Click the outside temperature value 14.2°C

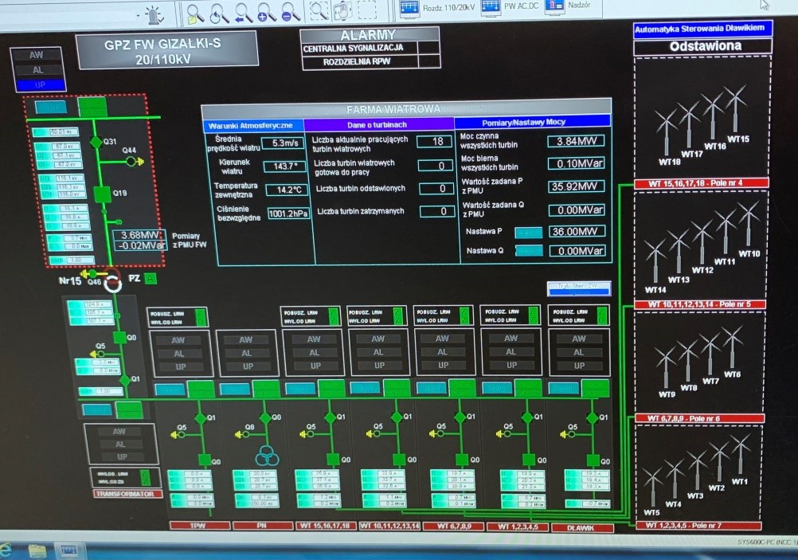[x=287, y=190]
